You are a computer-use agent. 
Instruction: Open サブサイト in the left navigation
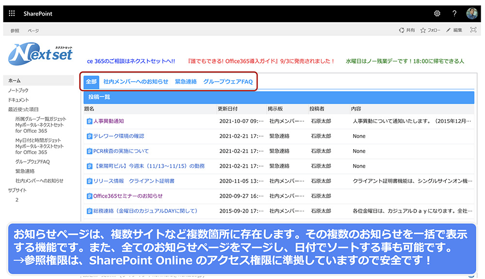(17, 190)
